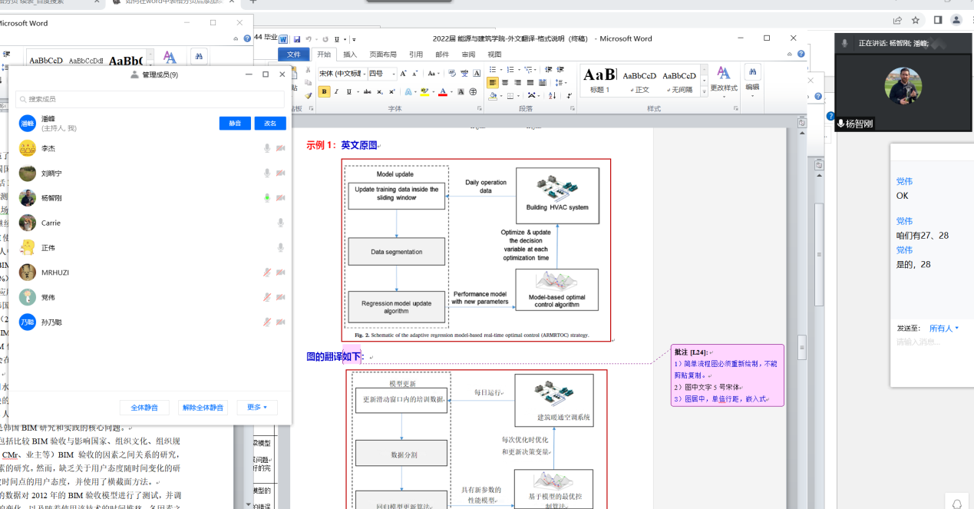The height and width of the screenshot is (509, 974).
Task: Click the Format Painter brush icon
Action: coord(309,95)
